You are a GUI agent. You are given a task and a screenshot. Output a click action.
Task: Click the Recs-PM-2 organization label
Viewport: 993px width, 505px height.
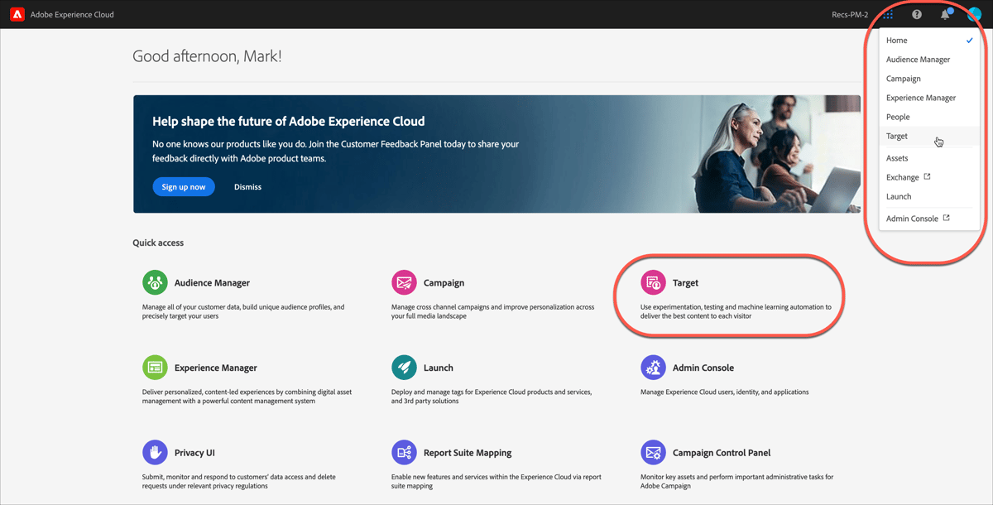click(x=851, y=14)
